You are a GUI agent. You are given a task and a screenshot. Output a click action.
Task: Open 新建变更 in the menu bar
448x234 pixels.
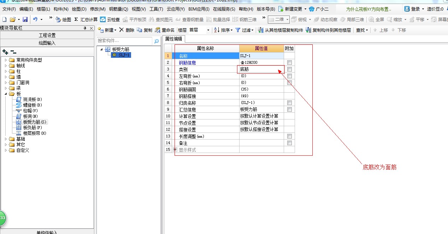(x=291, y=9)
